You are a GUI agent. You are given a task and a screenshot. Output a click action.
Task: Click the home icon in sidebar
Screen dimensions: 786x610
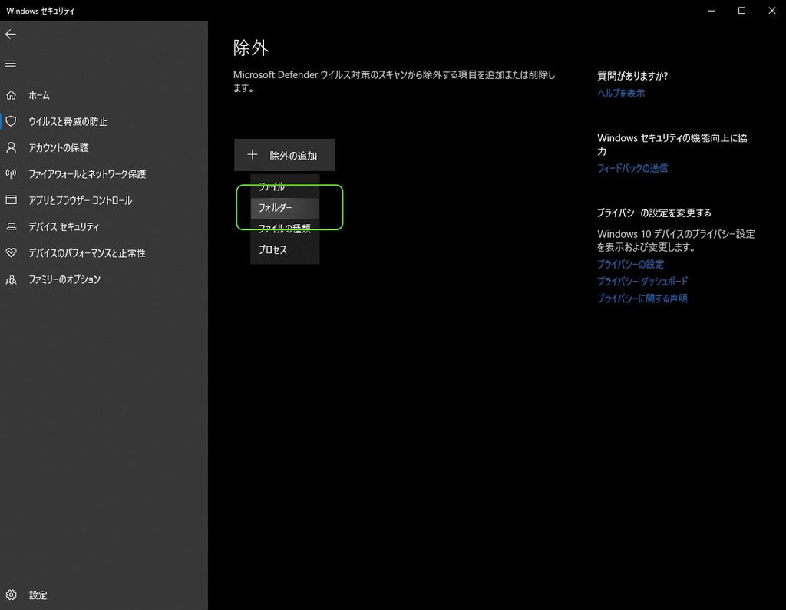(x=11, y=94)
